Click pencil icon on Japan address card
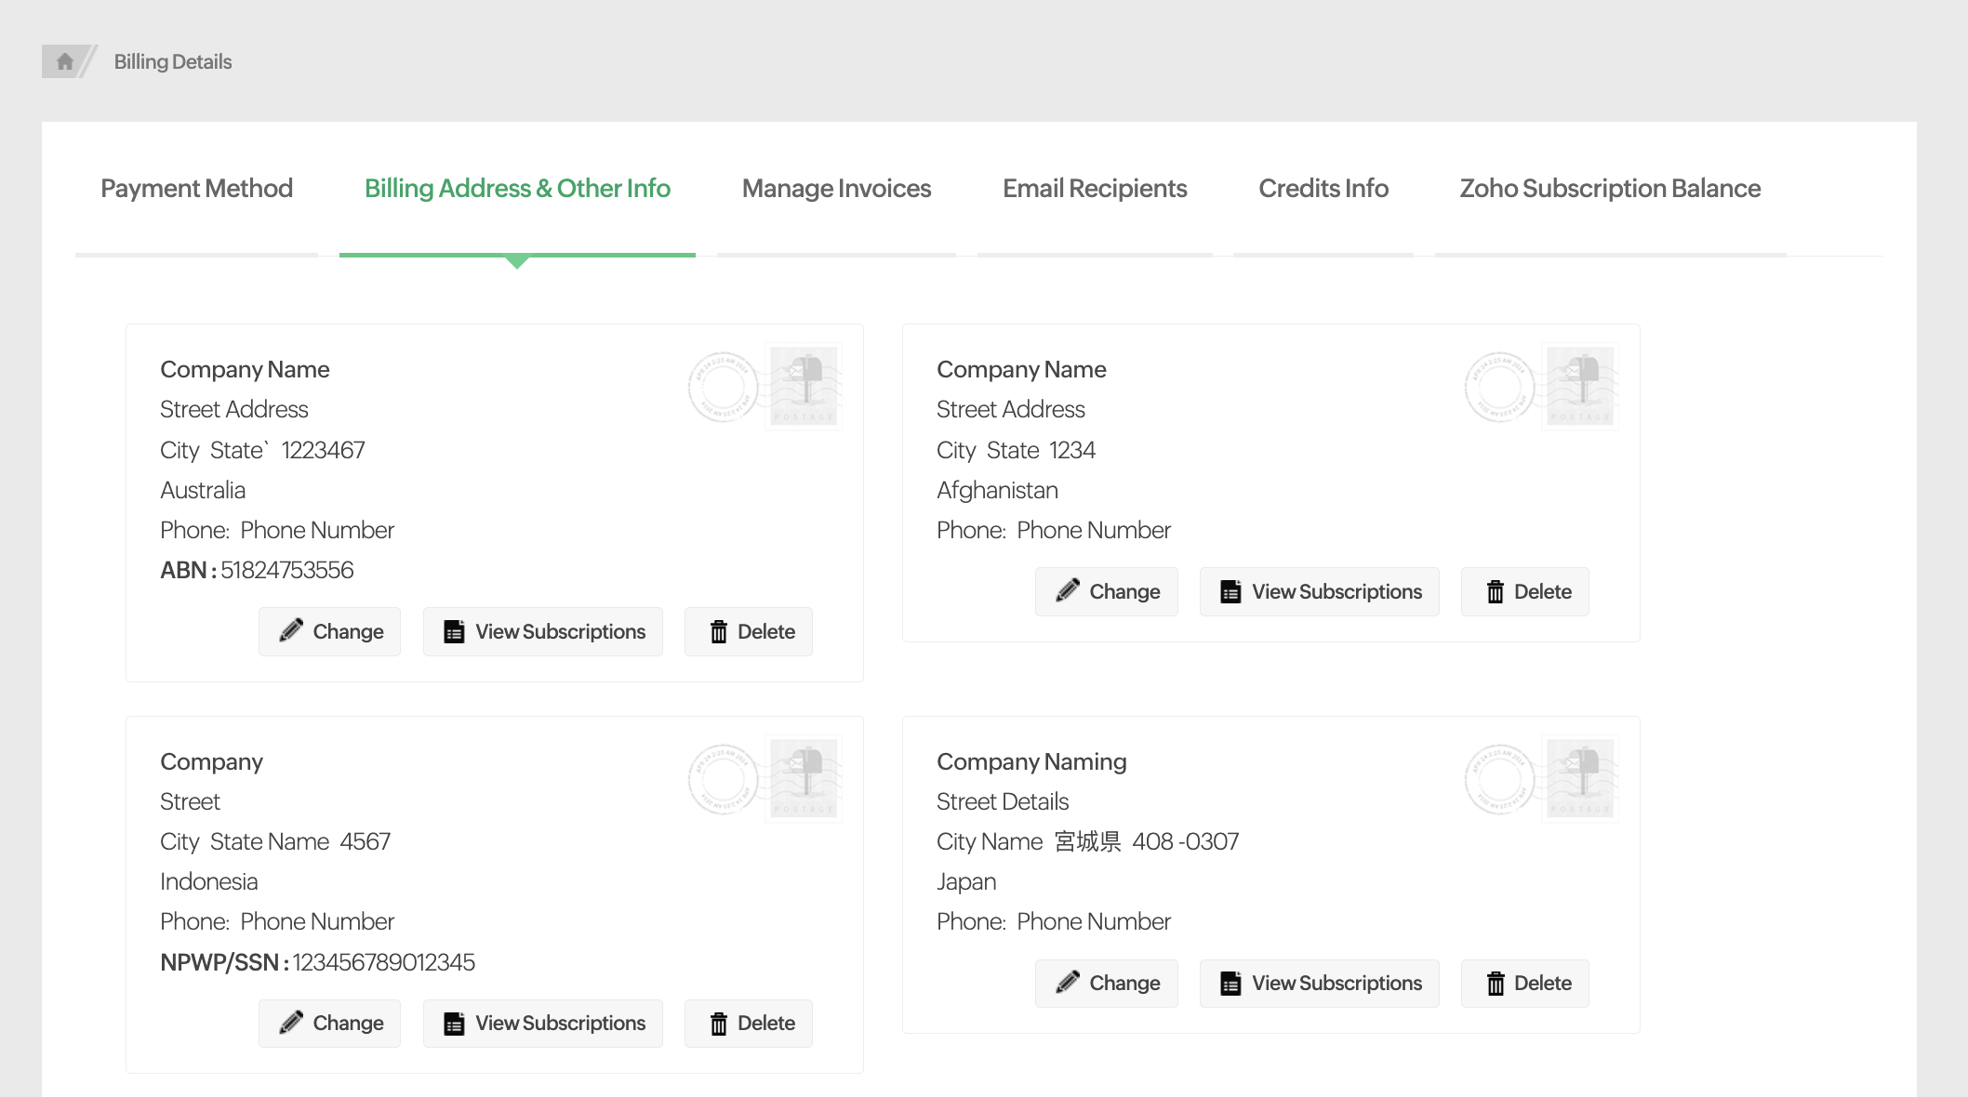 1068,982
